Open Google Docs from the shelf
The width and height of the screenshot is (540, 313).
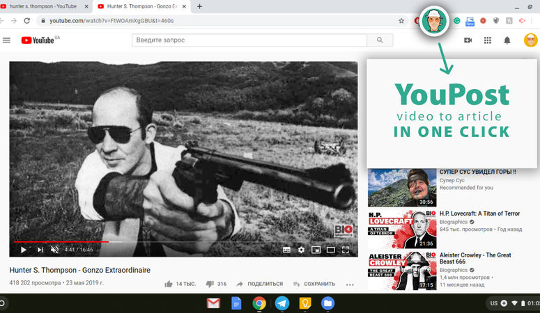(x=236, y=303)
